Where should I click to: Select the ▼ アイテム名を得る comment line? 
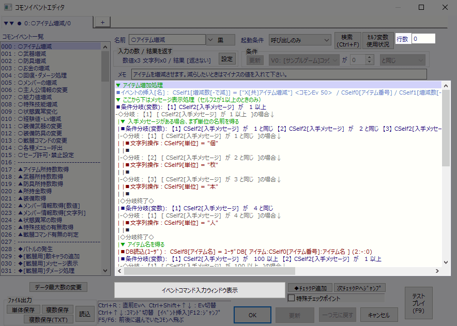278,244
